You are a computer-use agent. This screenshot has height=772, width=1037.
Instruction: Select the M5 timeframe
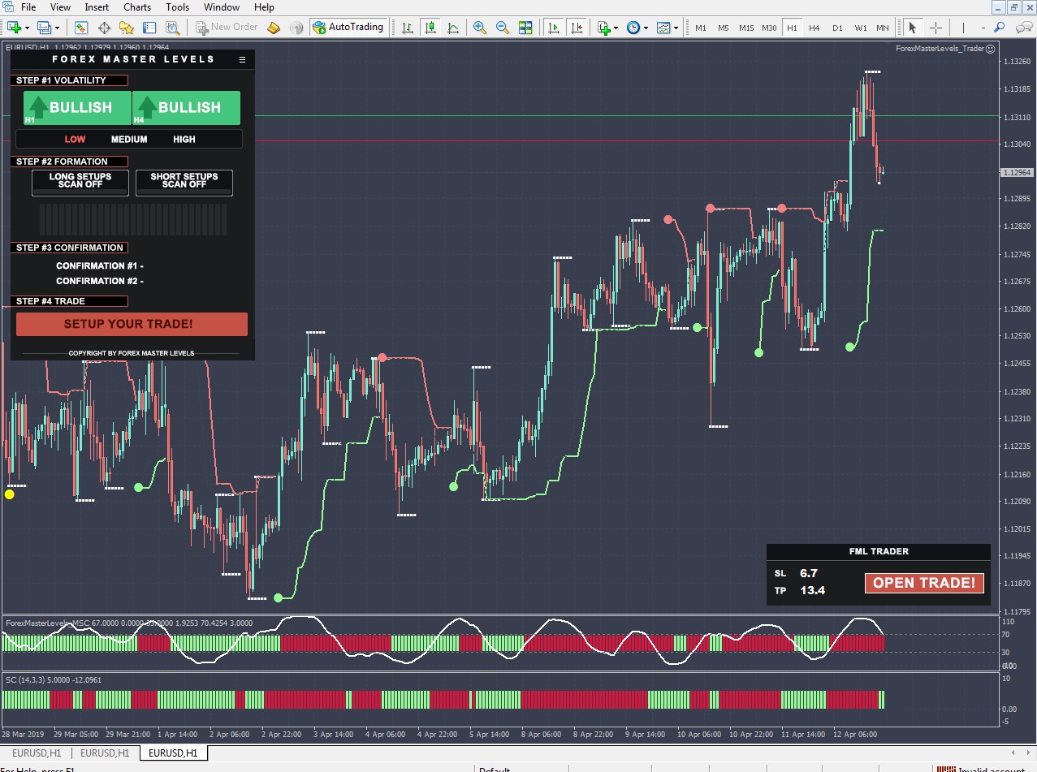coord(724,28)
